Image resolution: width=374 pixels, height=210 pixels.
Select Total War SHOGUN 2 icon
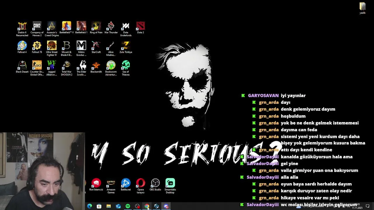[66, 68]
